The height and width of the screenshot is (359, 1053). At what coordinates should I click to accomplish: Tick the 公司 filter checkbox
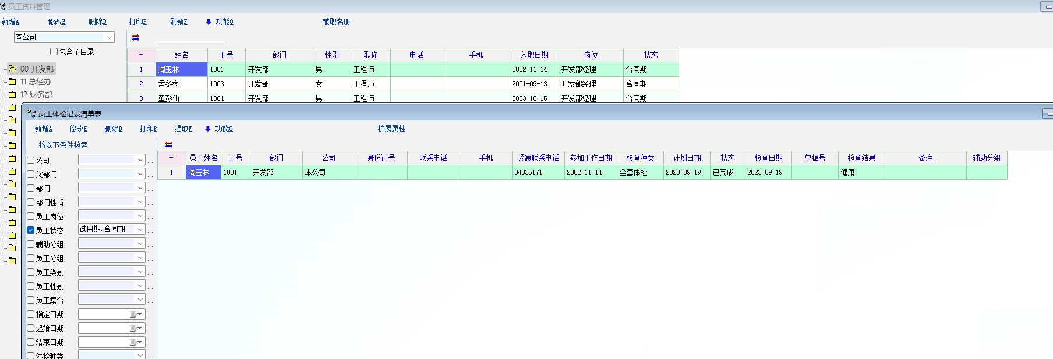click(31, 161)
